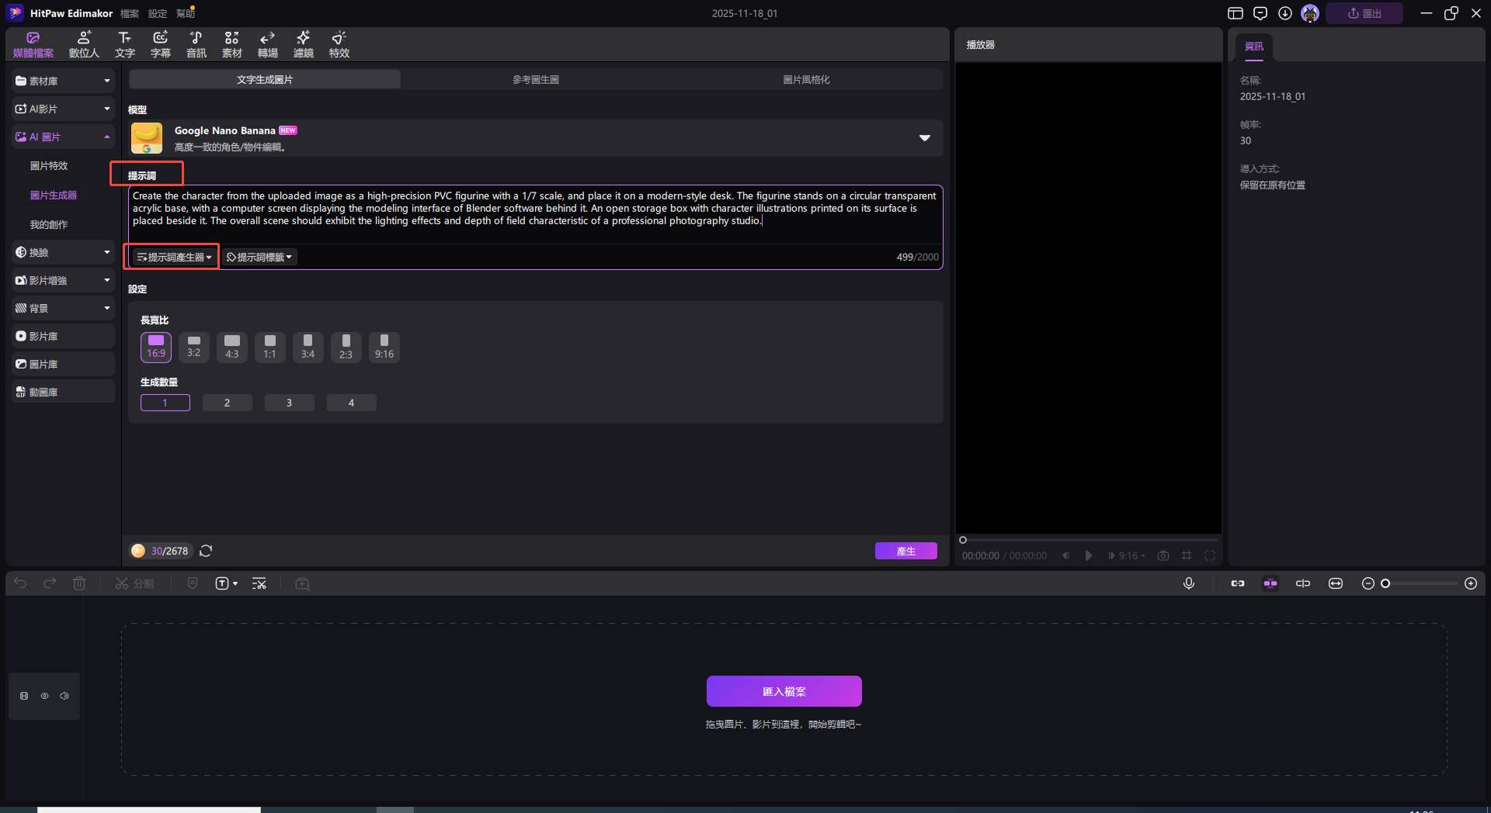Screen dimensions: 1491x813
Task: Click the microphone record icon
Action: point(1188,583)
